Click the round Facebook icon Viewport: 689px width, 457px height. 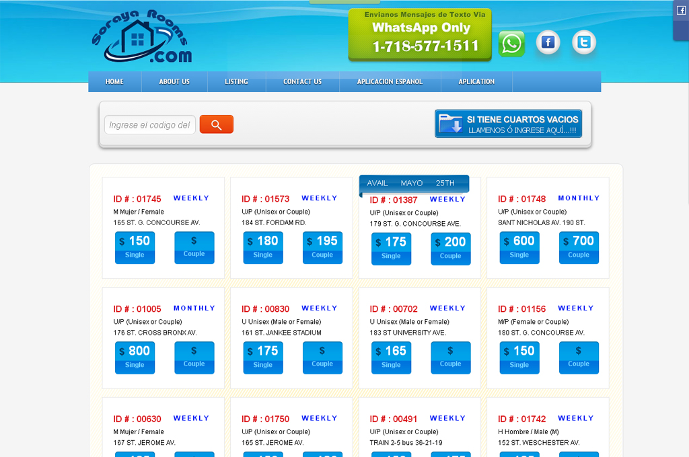click(548, 43)
